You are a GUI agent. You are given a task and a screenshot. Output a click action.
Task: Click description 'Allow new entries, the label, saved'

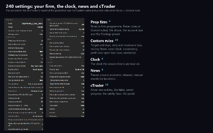pos(113,92)
